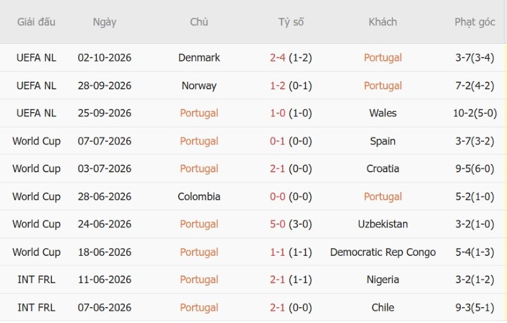Open the Uzbekistan team link
The width and height of the screenshot is (507, 323).
click(383, 224)
